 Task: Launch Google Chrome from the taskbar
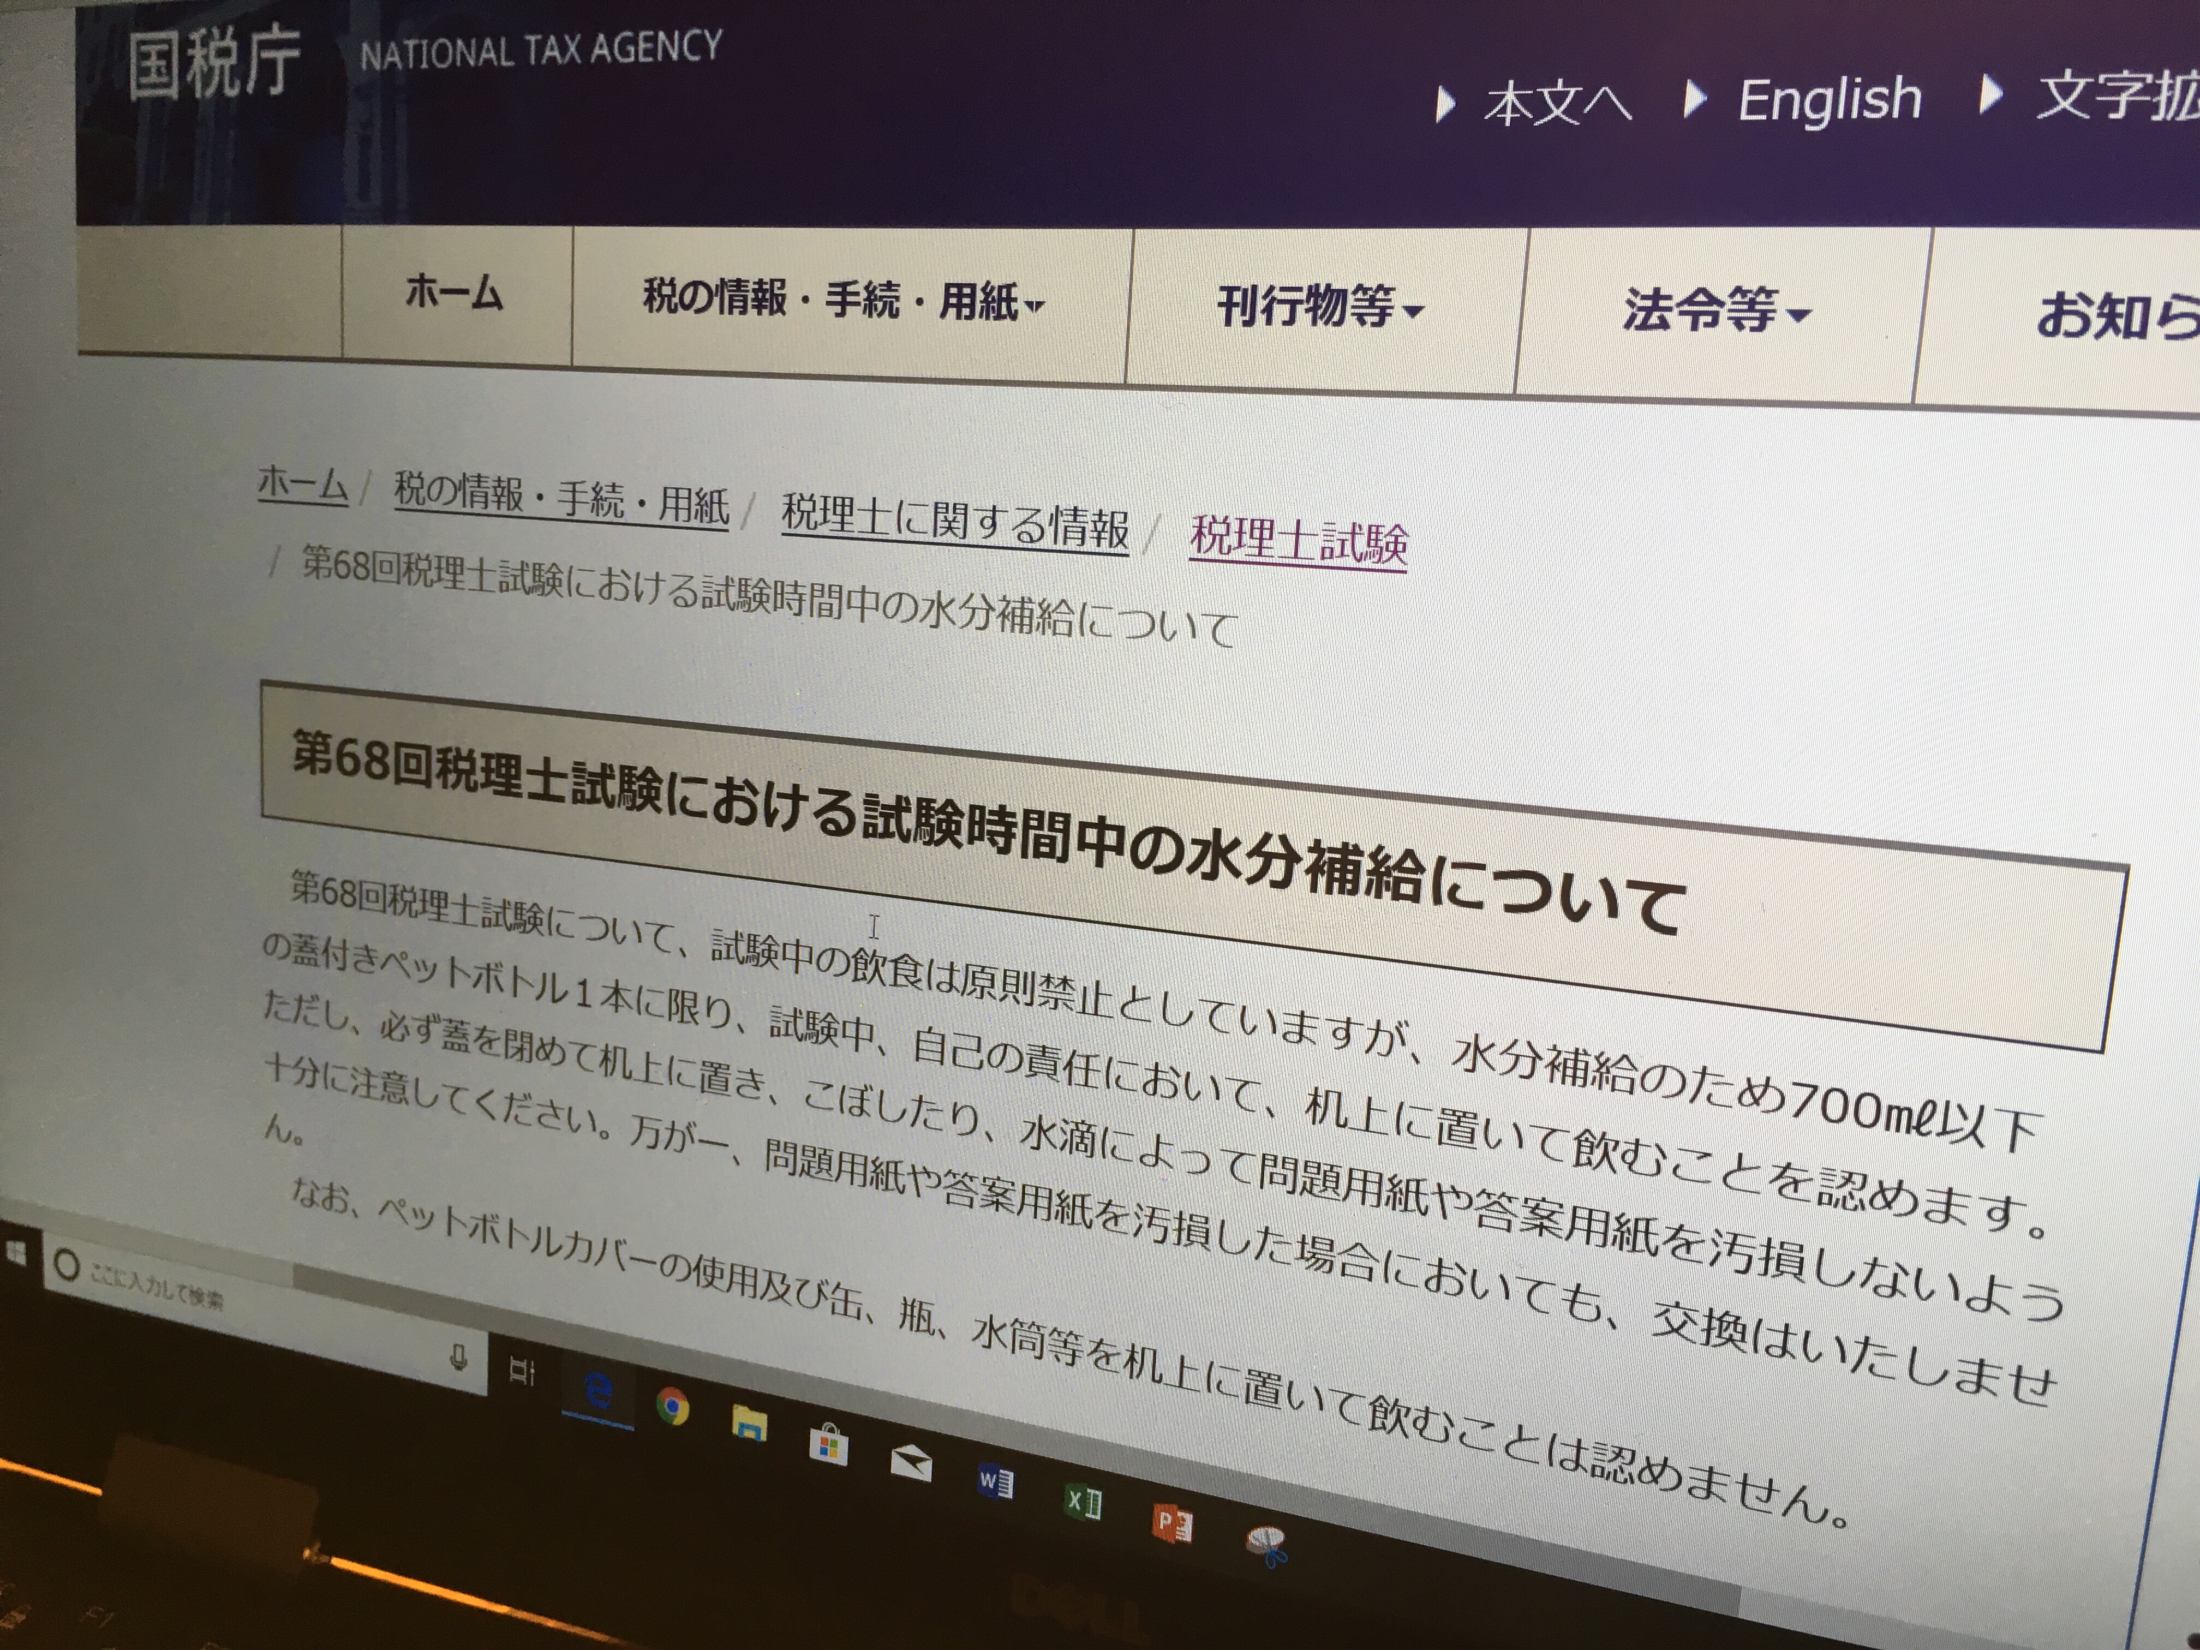click(x=673, y=1406)
